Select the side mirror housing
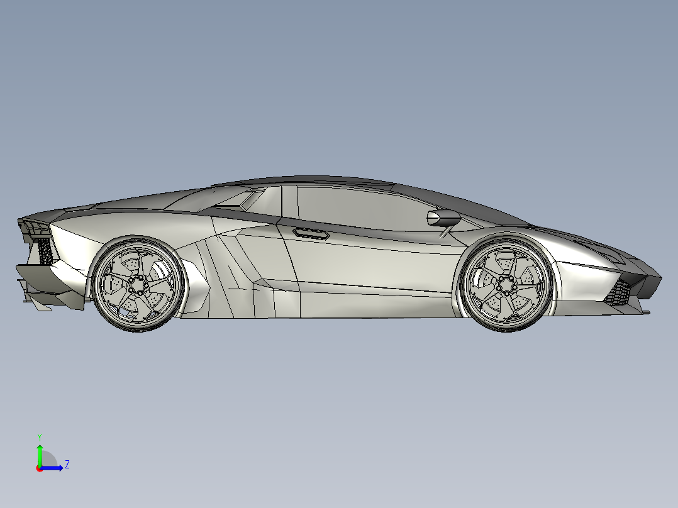Viewport: 678px width, 508px height. [443, 218]
